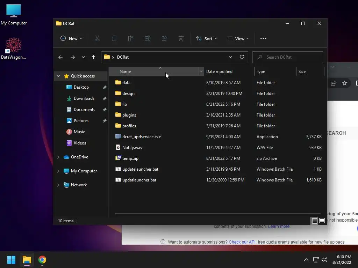Viewport: 358px width, 268px height.
Task: Go forward with the right arrow
Action: (73, 57)
